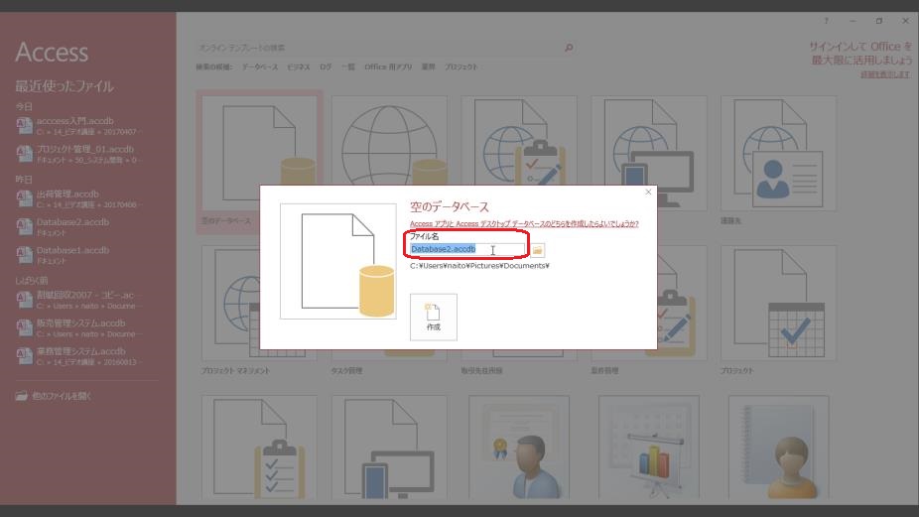
Task: Click the help question mark icon
Action: coord(827,21)
